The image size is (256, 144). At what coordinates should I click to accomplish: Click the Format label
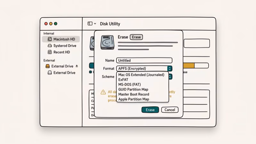[109, 68]
